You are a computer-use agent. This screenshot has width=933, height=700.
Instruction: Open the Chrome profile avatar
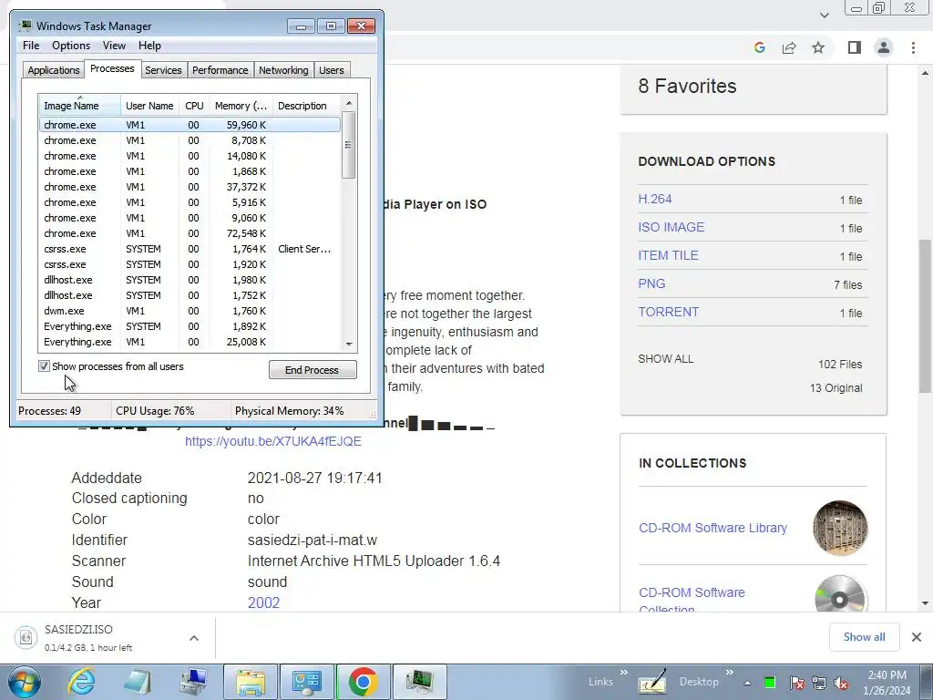884,47
